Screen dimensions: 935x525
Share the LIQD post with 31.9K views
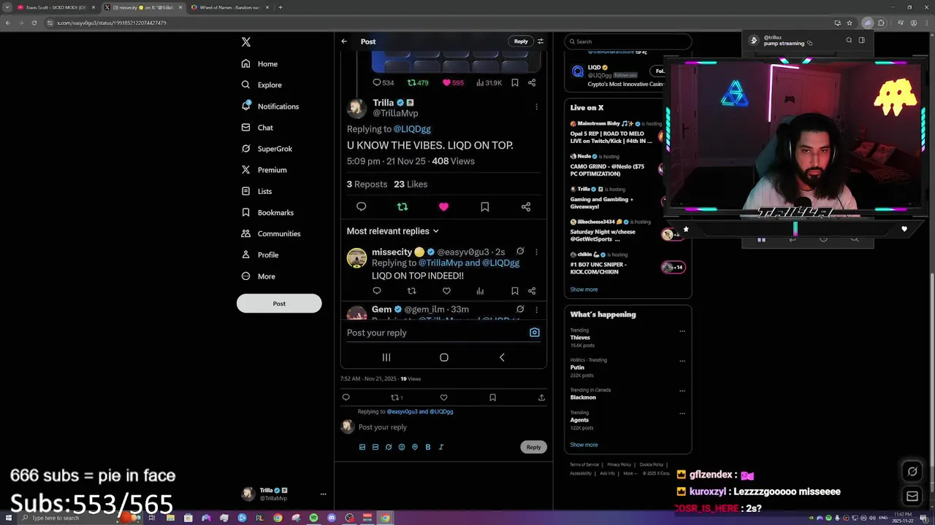coord(532,83)
